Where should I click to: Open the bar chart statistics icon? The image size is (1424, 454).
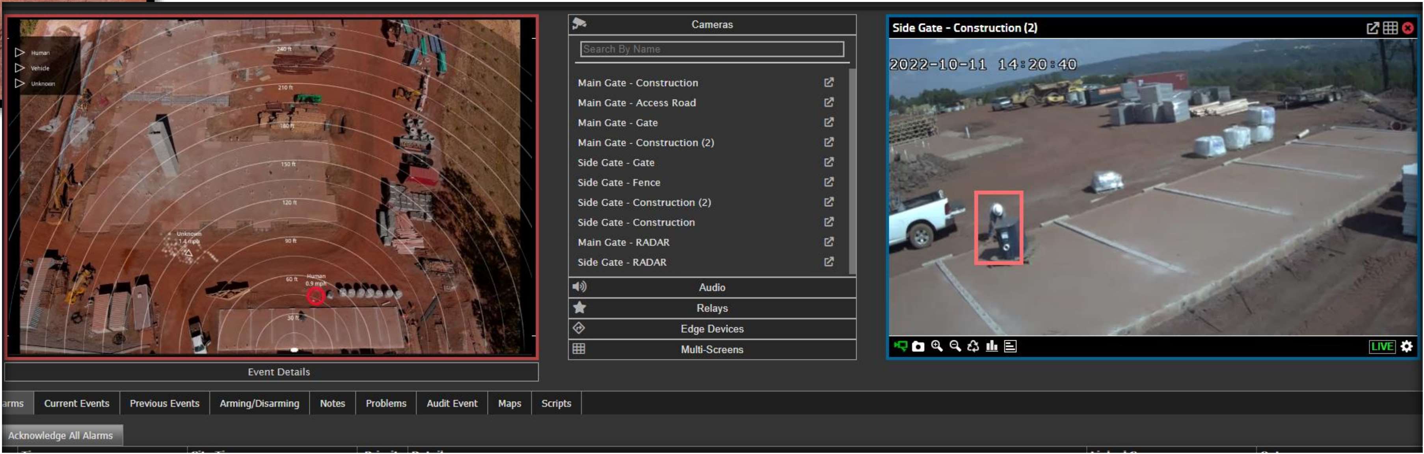click(x=992, y=347)
